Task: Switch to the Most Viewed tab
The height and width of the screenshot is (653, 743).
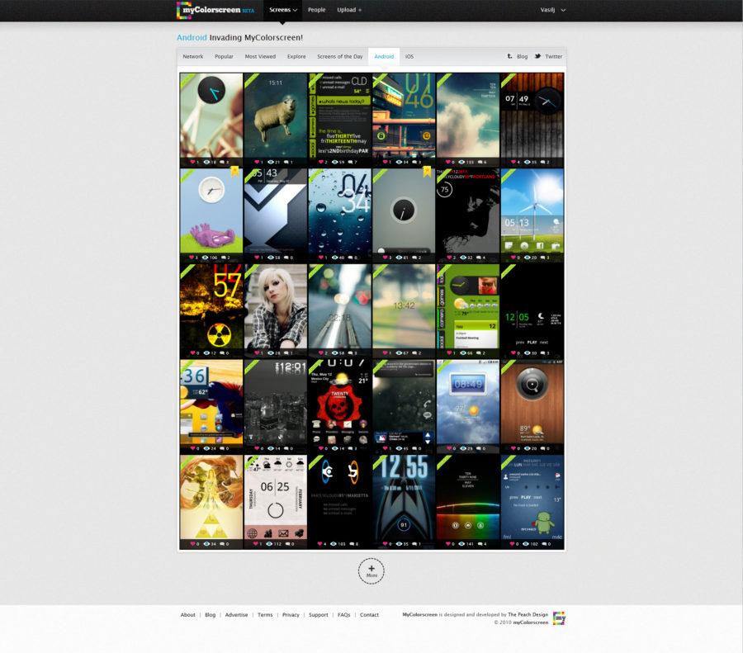Action: click(260, 56)
